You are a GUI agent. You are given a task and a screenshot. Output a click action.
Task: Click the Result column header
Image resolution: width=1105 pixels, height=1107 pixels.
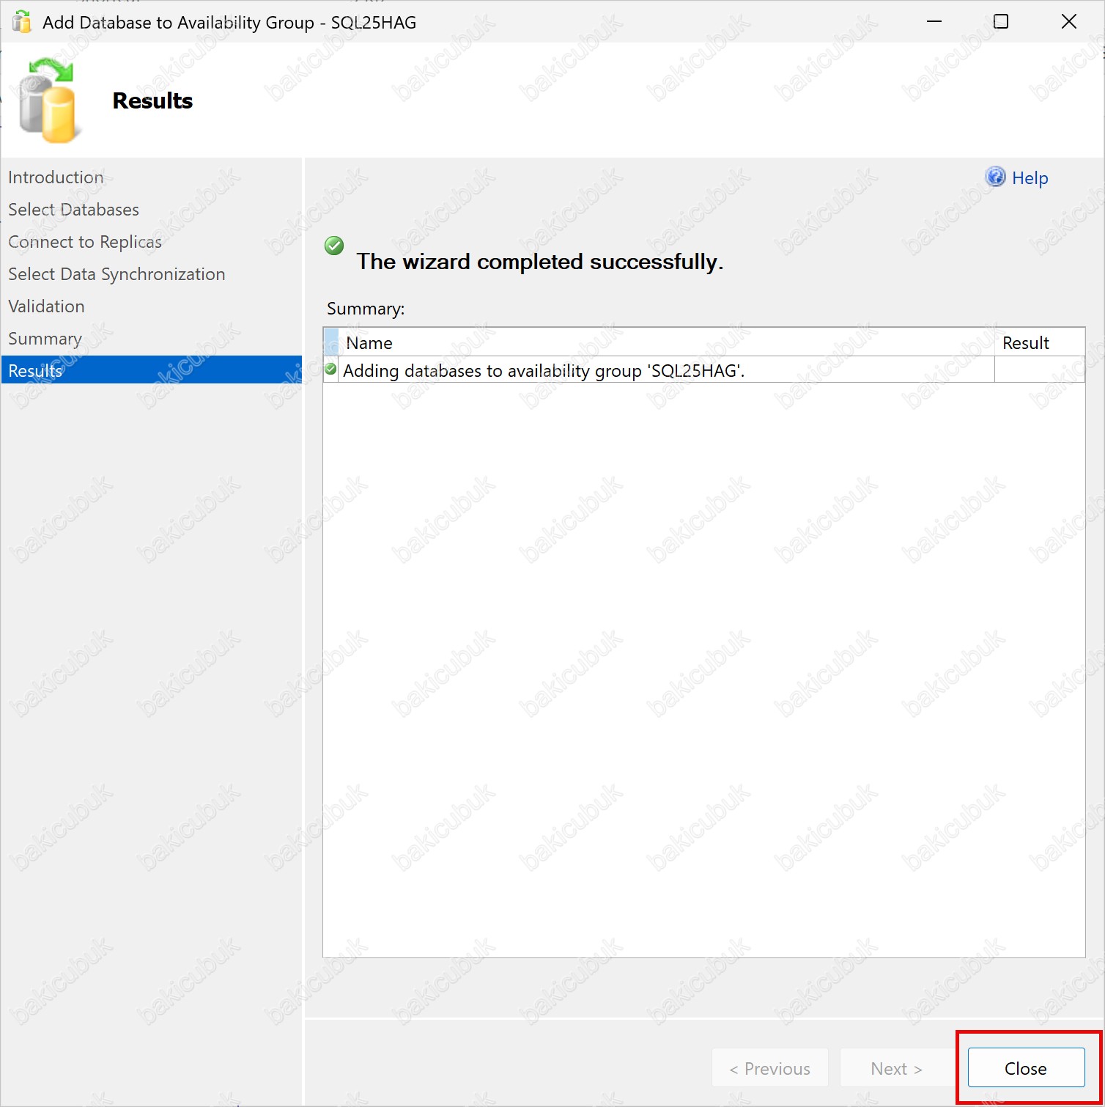1025,343
